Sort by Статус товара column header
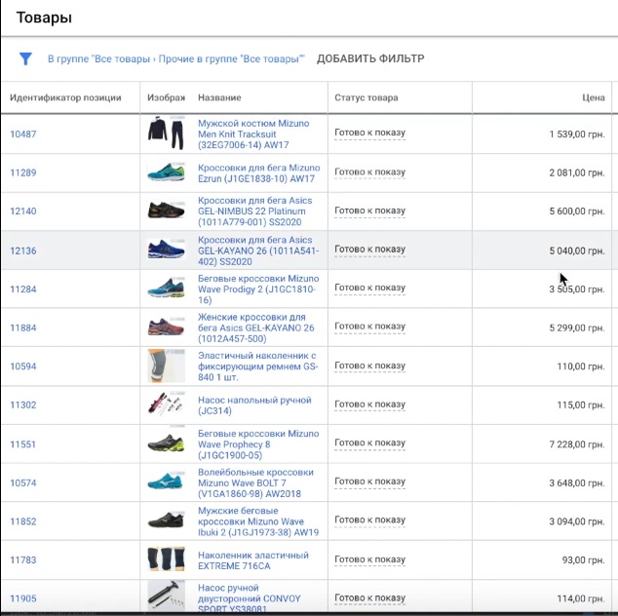 click(x=367, y=97)
